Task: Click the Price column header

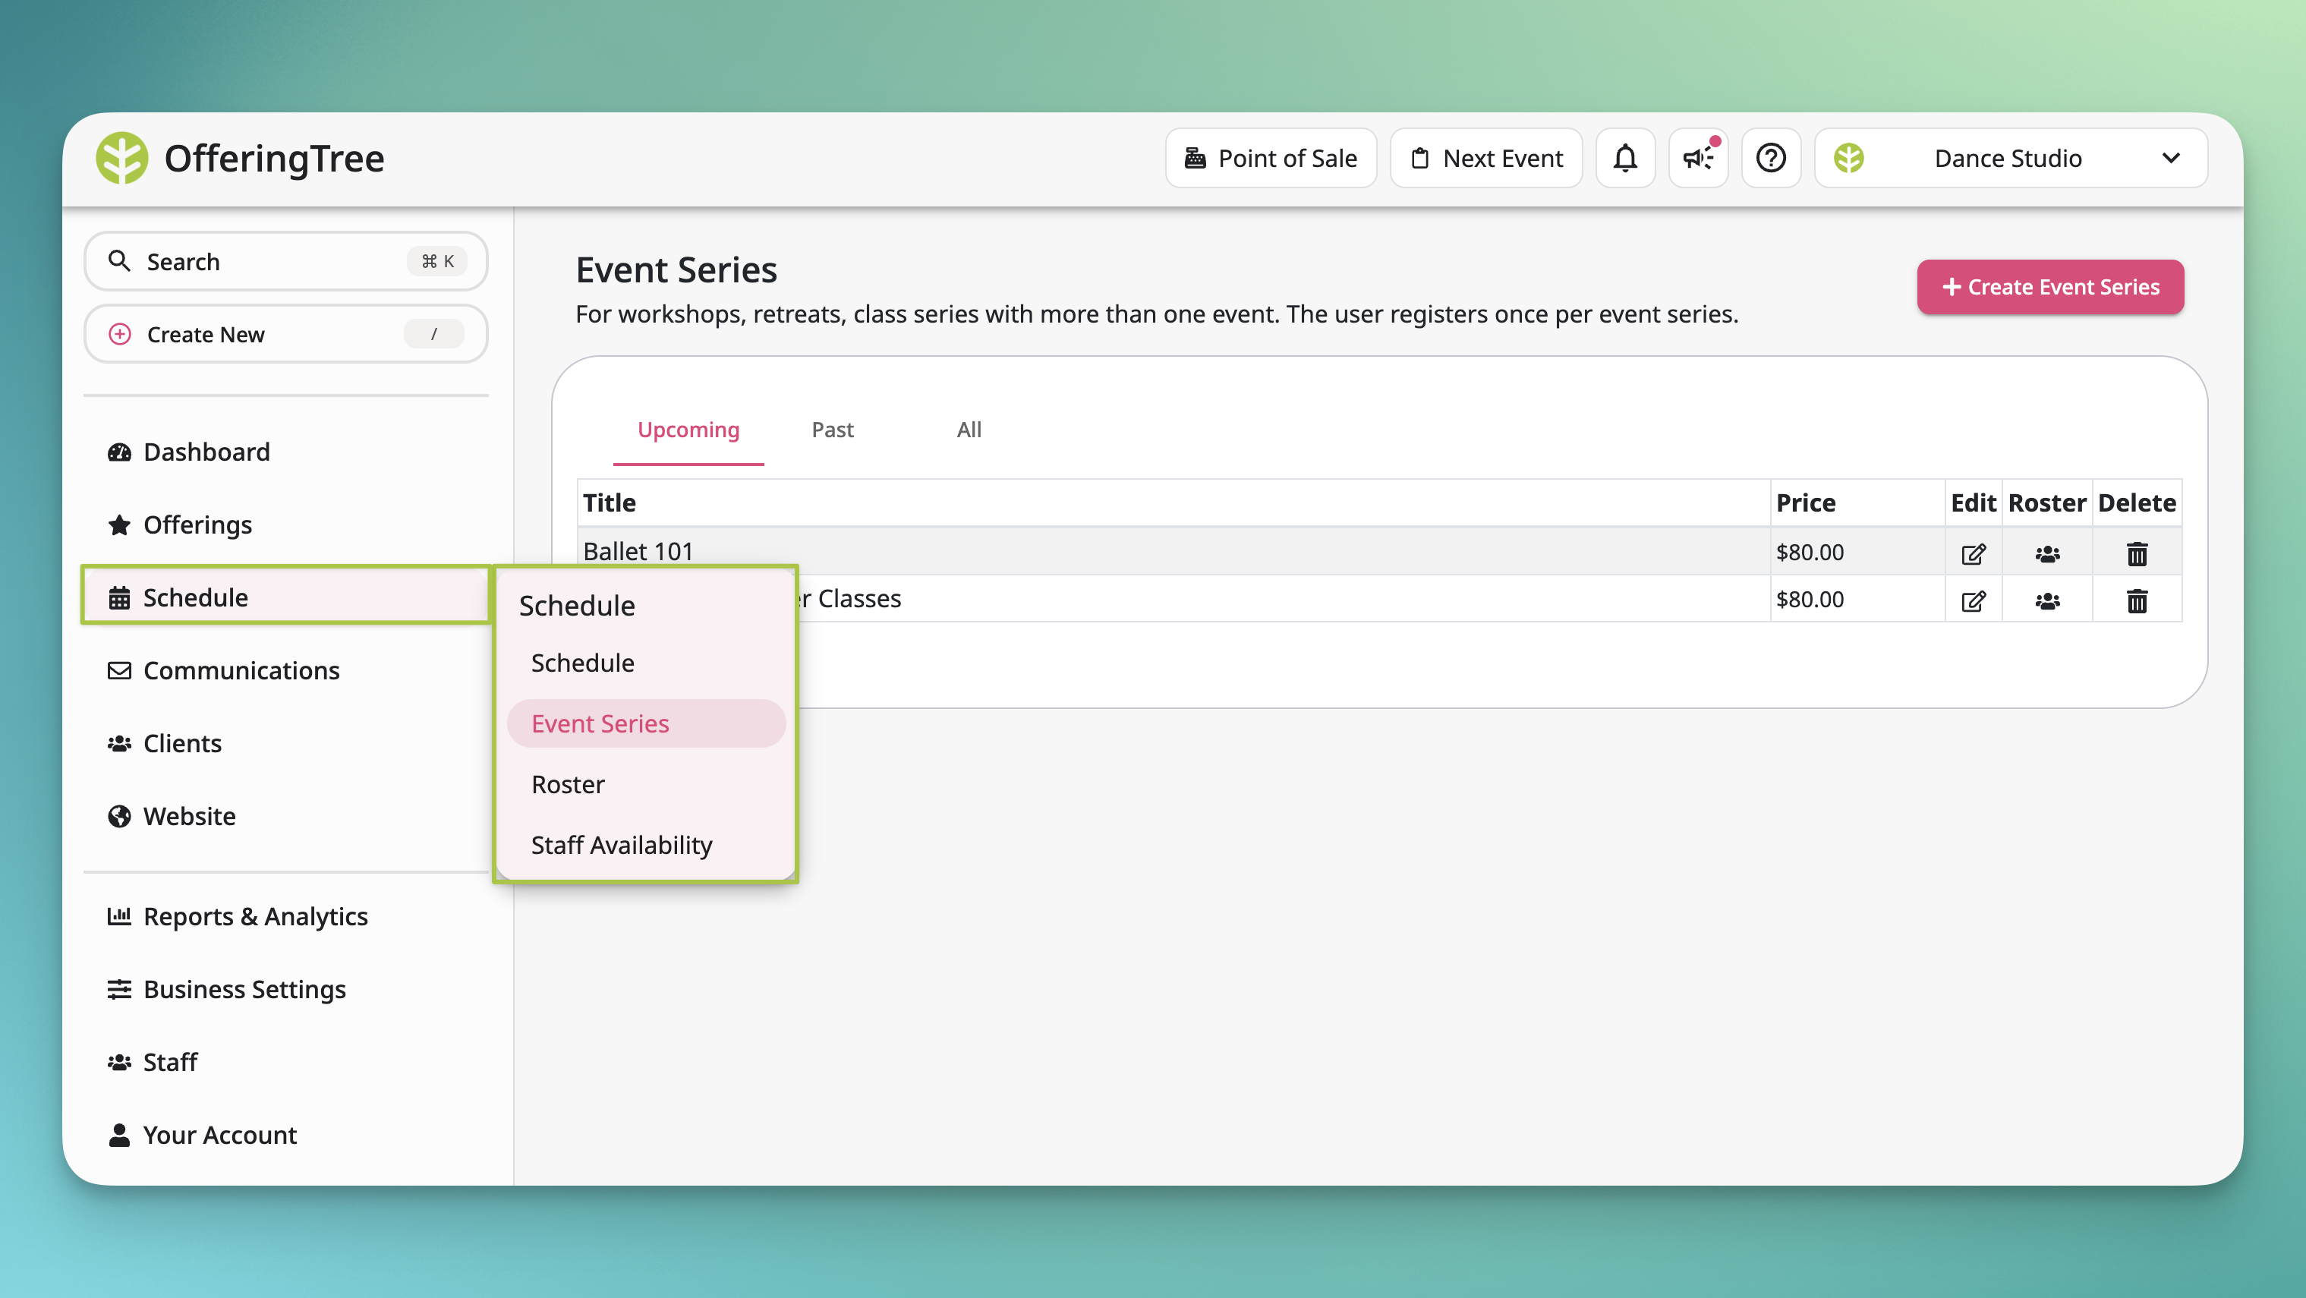Action: pyautogui.click(x=1857, y=503)
